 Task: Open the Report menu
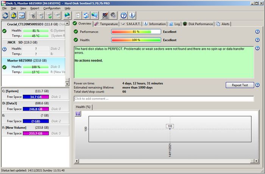click(35, 8)
